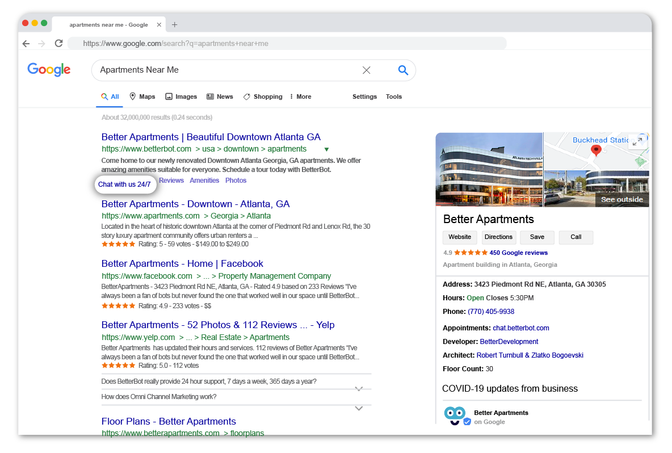This screenshot has width=672, height=453.
Task: Click 'Rating: 5.0 - 112 votes' text
Action: tap(169, 366)
